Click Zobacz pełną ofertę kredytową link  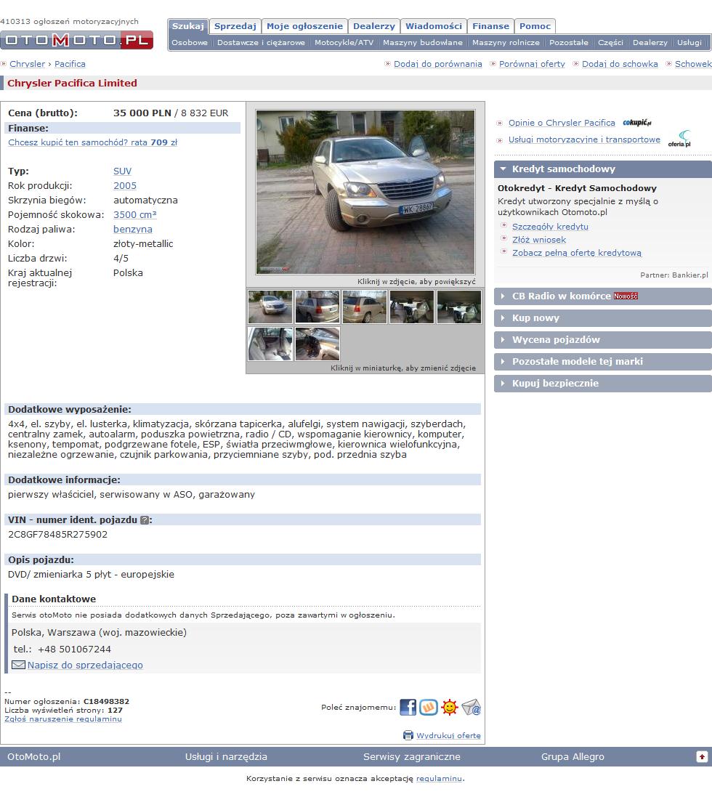click(576, 253)
